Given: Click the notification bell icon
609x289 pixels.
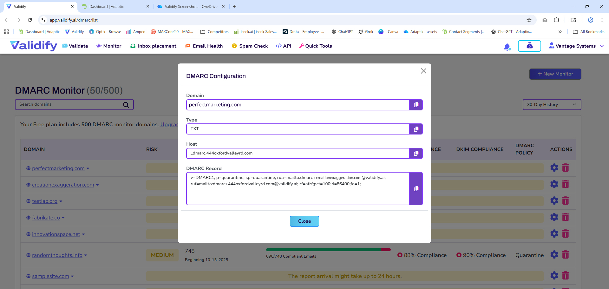Looking at the screenshot, I should [x=507, y=47].
